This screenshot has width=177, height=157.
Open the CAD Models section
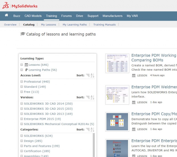[x=33, y=16]
